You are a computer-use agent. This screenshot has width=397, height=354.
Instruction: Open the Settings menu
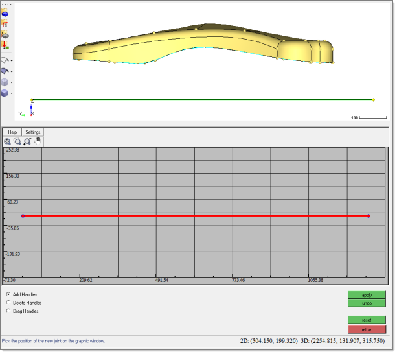click(33, 132)
